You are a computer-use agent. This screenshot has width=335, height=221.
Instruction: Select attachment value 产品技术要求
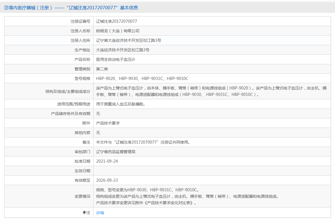[x=108, y=123]
